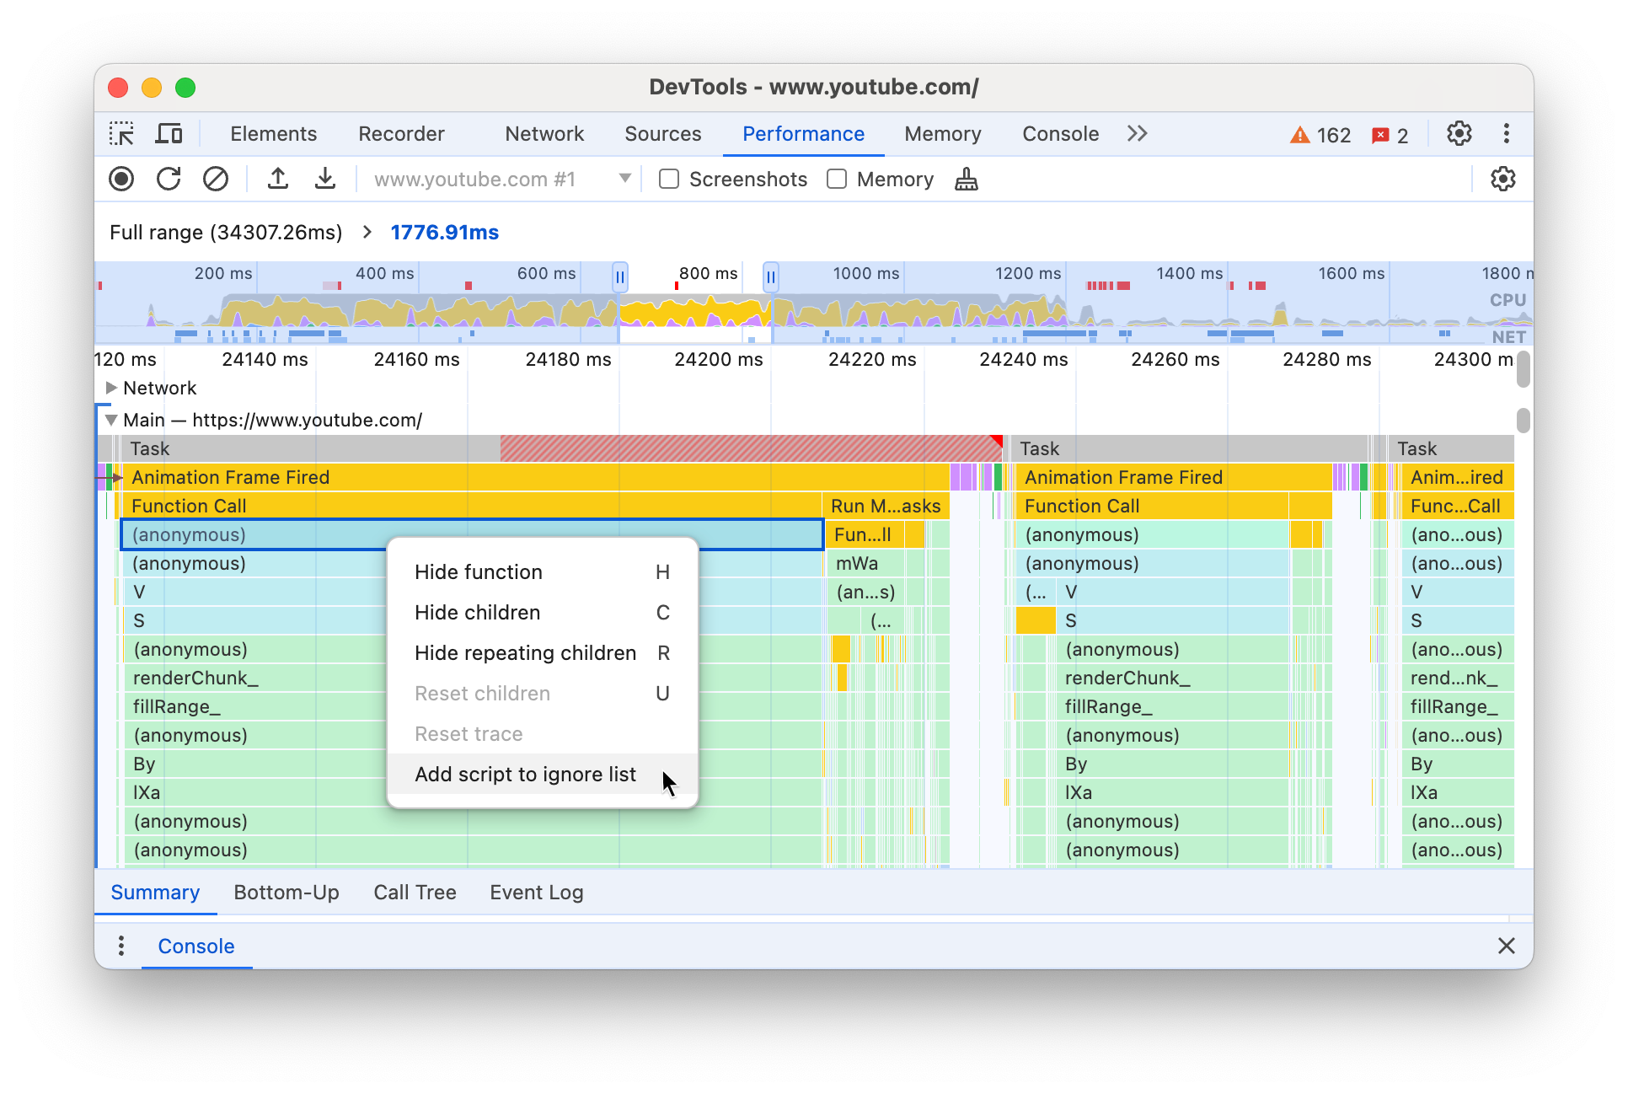Screen dimensions: 1628x1094
Task: Click the upload profile button
Action: [x=278, y=180]
